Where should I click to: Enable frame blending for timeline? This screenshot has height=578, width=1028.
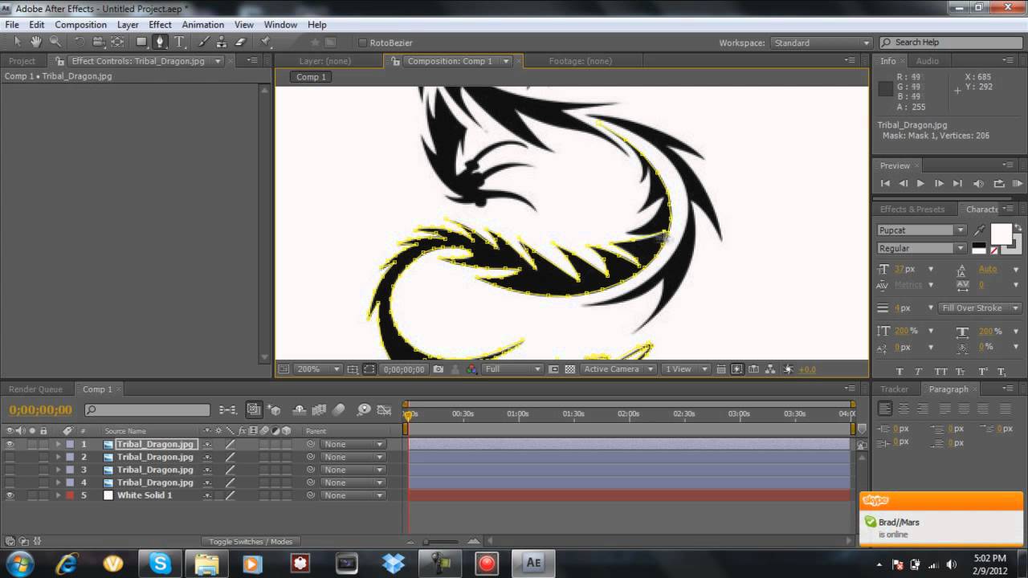(x=319, y=409)
